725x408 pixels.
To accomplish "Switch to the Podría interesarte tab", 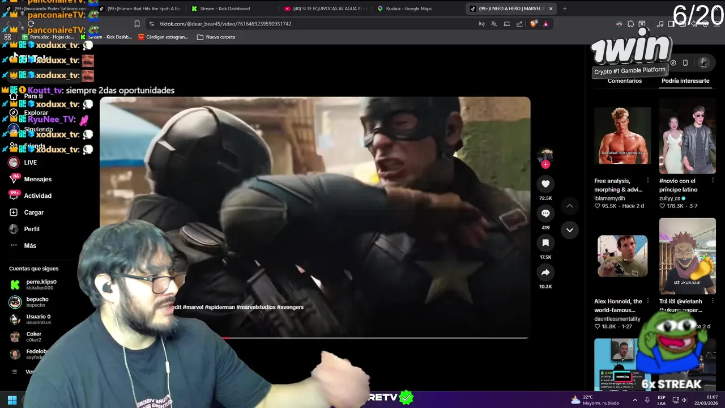I will tap(685, 80).
